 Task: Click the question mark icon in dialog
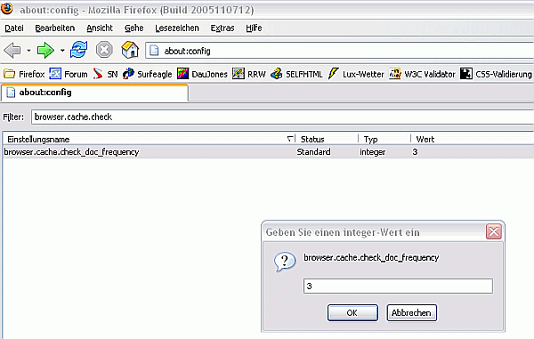pyautogui.click(x=285, y=262)
